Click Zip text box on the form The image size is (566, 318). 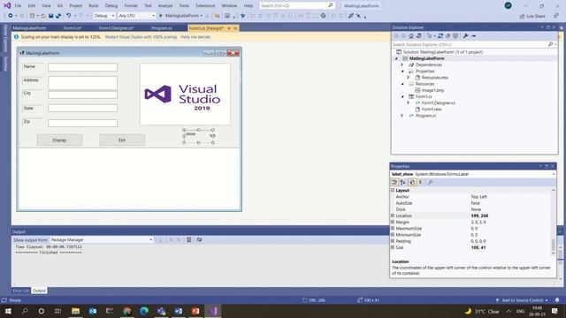[x=82, y=124]
